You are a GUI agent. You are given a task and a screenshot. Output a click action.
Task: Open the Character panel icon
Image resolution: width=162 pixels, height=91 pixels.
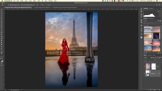141,29
